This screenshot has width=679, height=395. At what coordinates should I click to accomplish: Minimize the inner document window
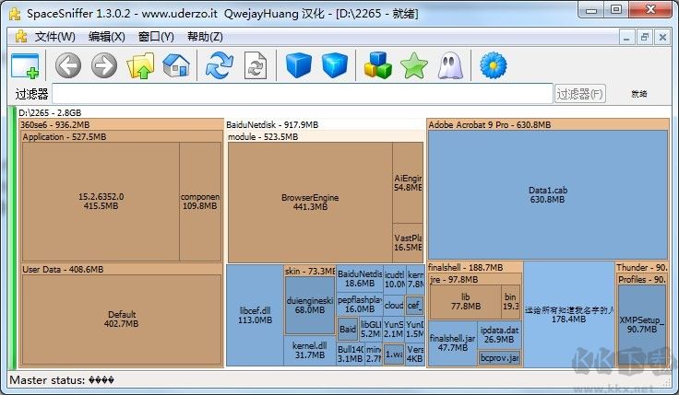coord(626,38)
